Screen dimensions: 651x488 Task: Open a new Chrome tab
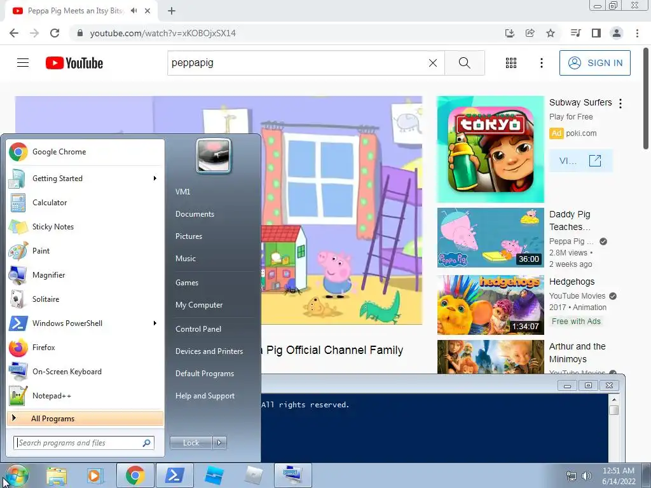click(x=172, y=11)
